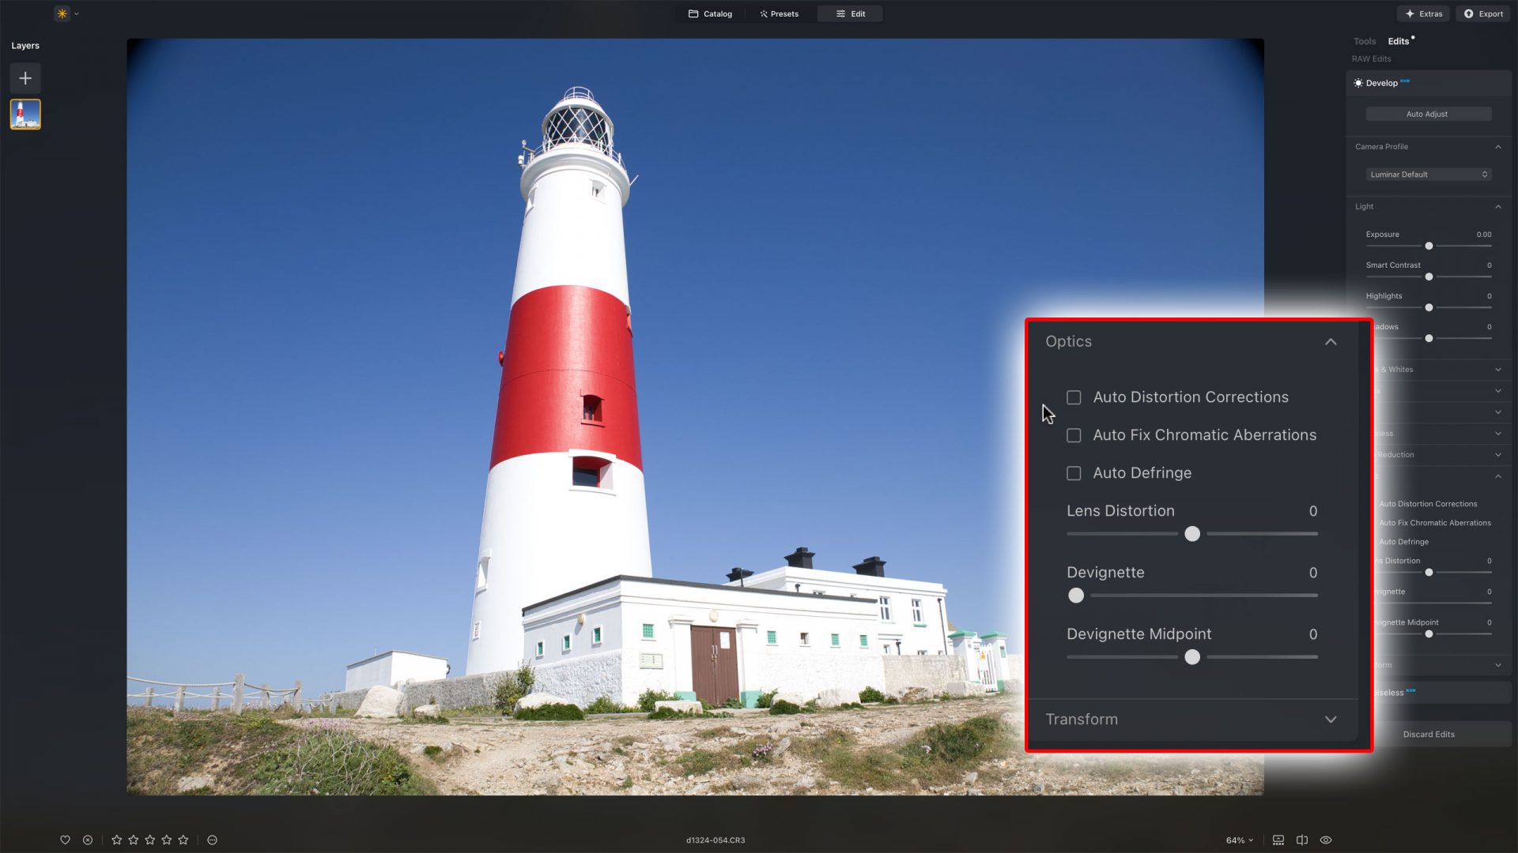Enable Auto Distortion Corrections
Viewport: 1518px width, 853px height.
1074,397
